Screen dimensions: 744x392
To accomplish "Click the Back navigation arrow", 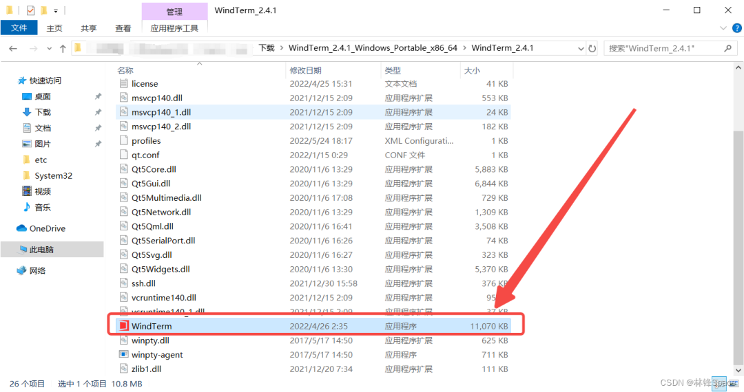I will (x=13, y=48).
